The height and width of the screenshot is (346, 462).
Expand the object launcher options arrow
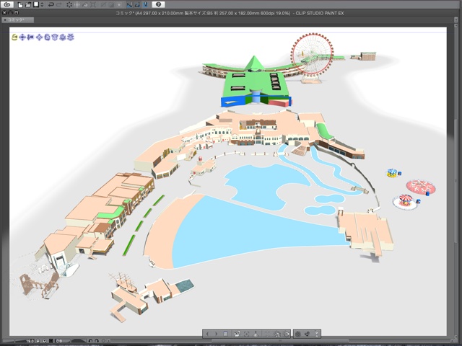pyautogui.click(x=317, y=334)
